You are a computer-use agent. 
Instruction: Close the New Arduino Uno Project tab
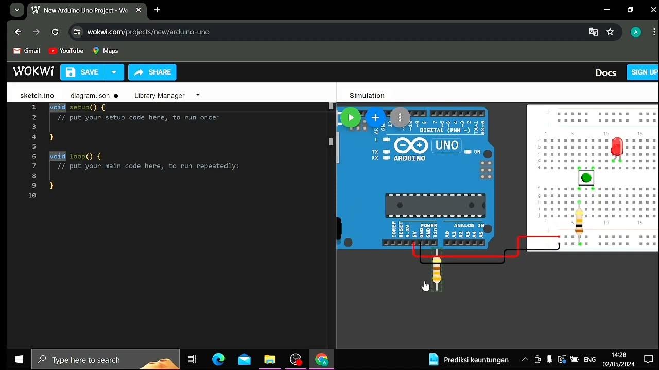point(139,10)
